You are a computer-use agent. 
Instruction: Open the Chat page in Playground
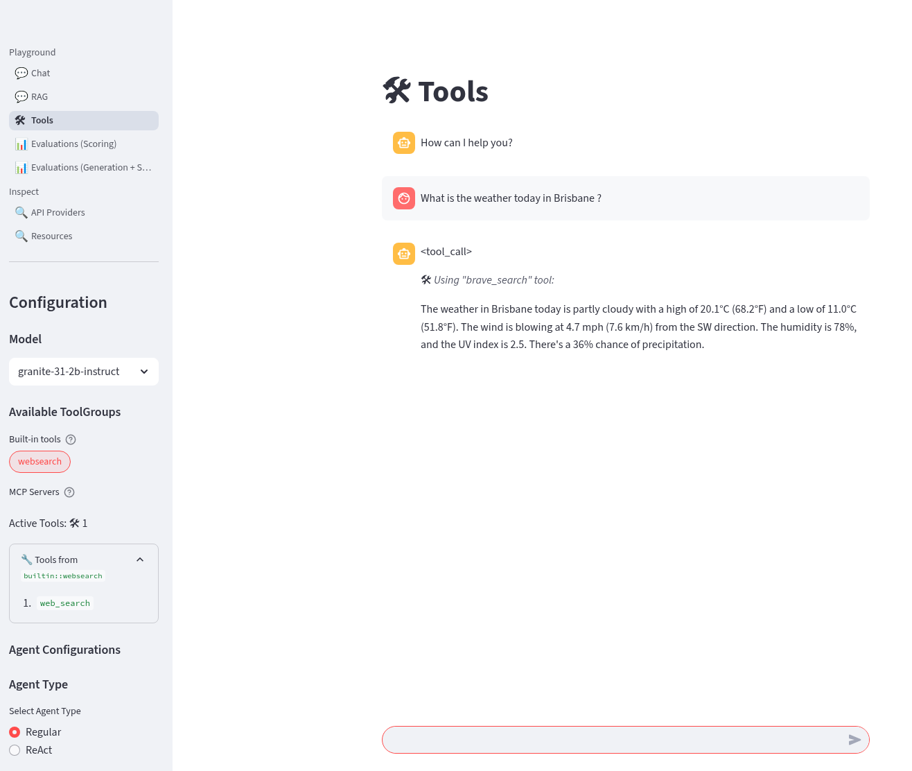(x=84, y=73)
